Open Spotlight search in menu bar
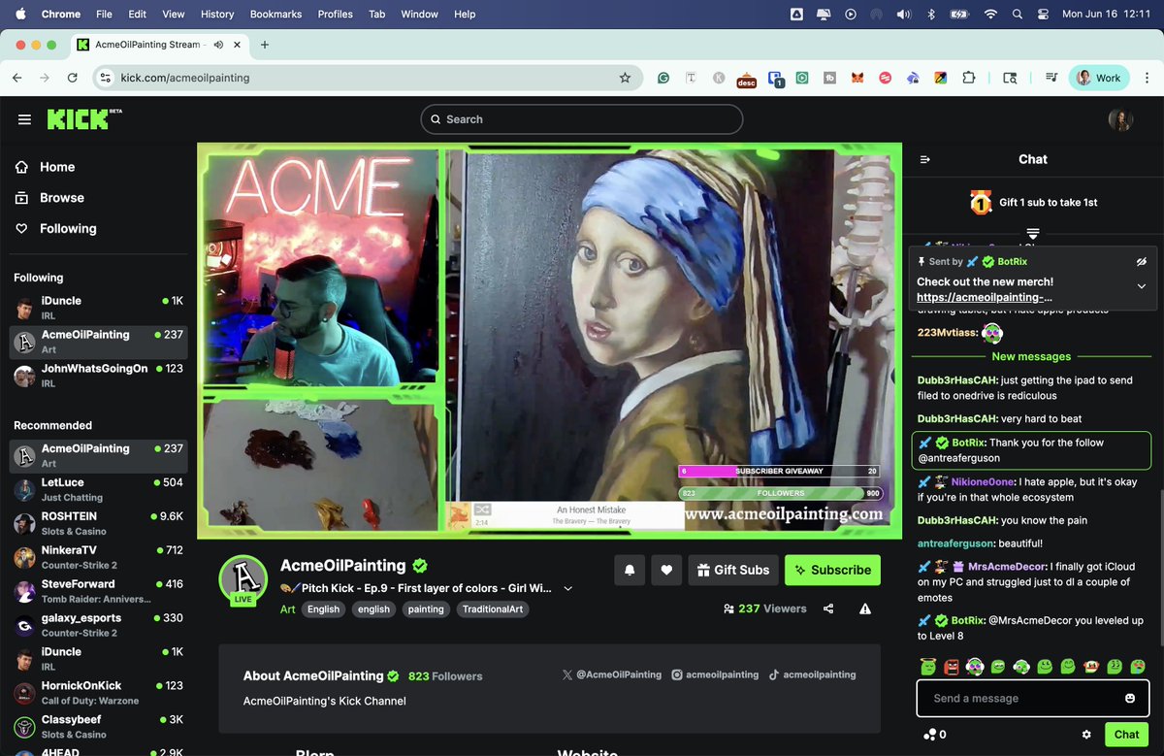This screenshot has height=756, width=1164. (1018, 15)
